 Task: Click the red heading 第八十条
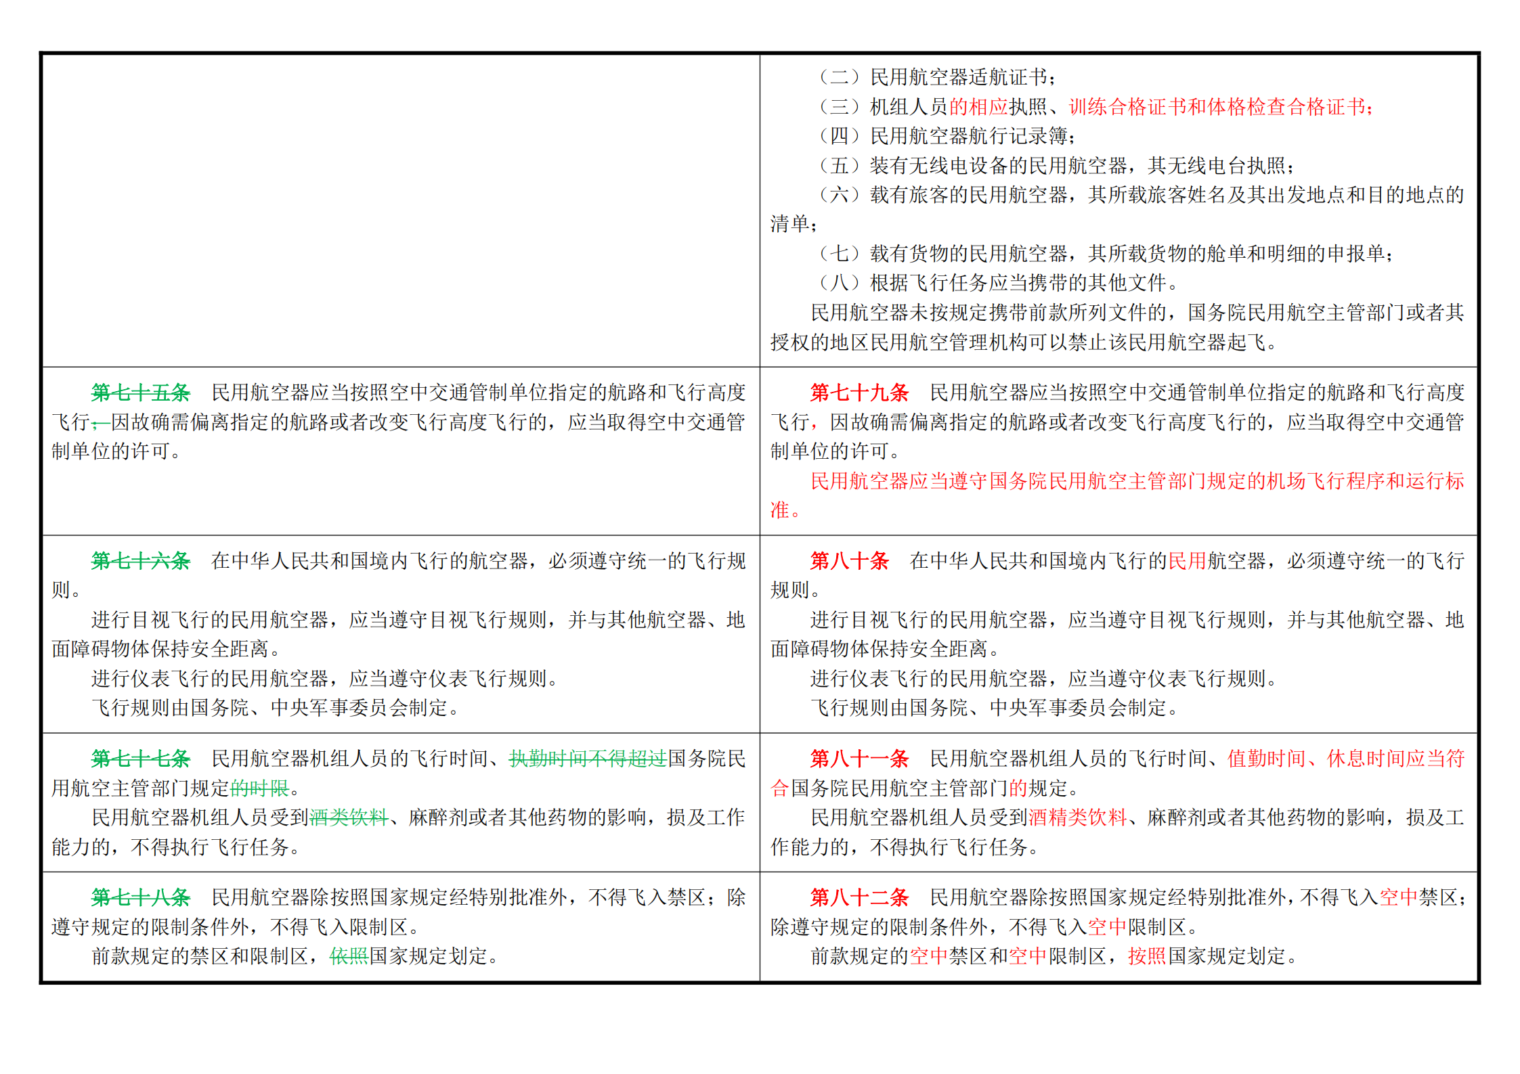click(x=849, y=561)
